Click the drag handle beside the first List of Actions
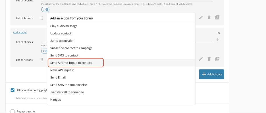Screen dimensions: 266x113 [42, 18]
